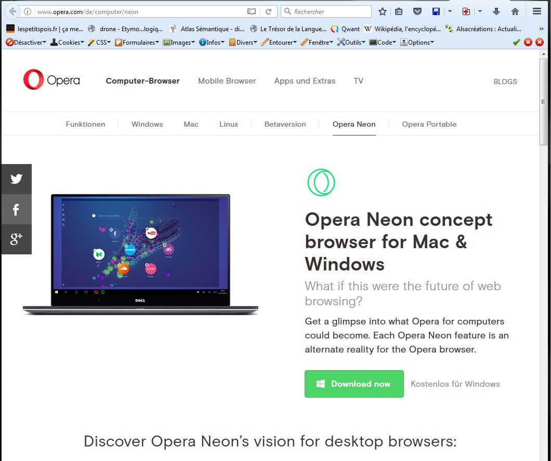Open dropdown arrow beside red cross icon
Screen dimensions: 551x461
pos(480,11)
